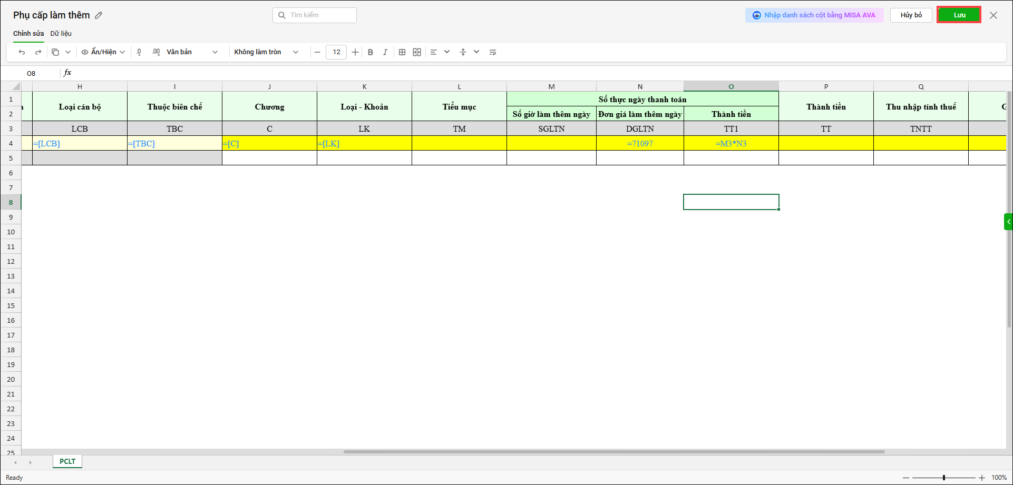Toggle wrap text icon
This screenshot has width=1013, height=485.
tap(493, 52)
